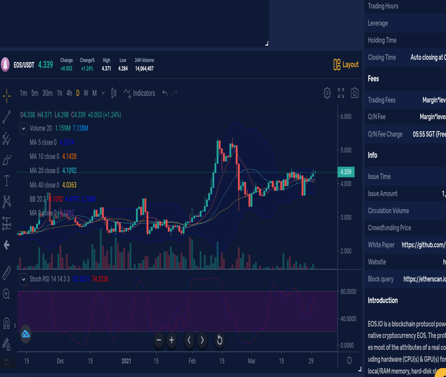The image size is (446, 377).
Task: Select the M monthly timeframe
Action: [94, 93]
